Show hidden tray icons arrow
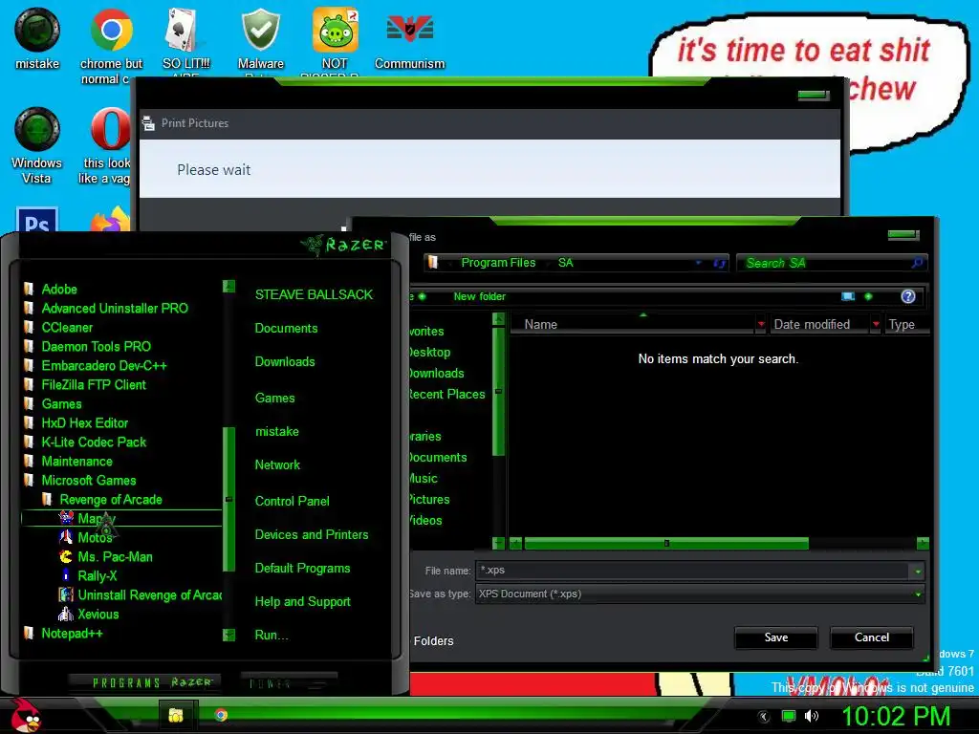This screenshot has height=734, width=979. (764, 717)
